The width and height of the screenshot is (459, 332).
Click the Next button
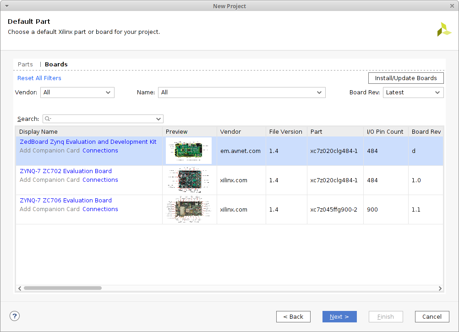click(x=339, y=316)
